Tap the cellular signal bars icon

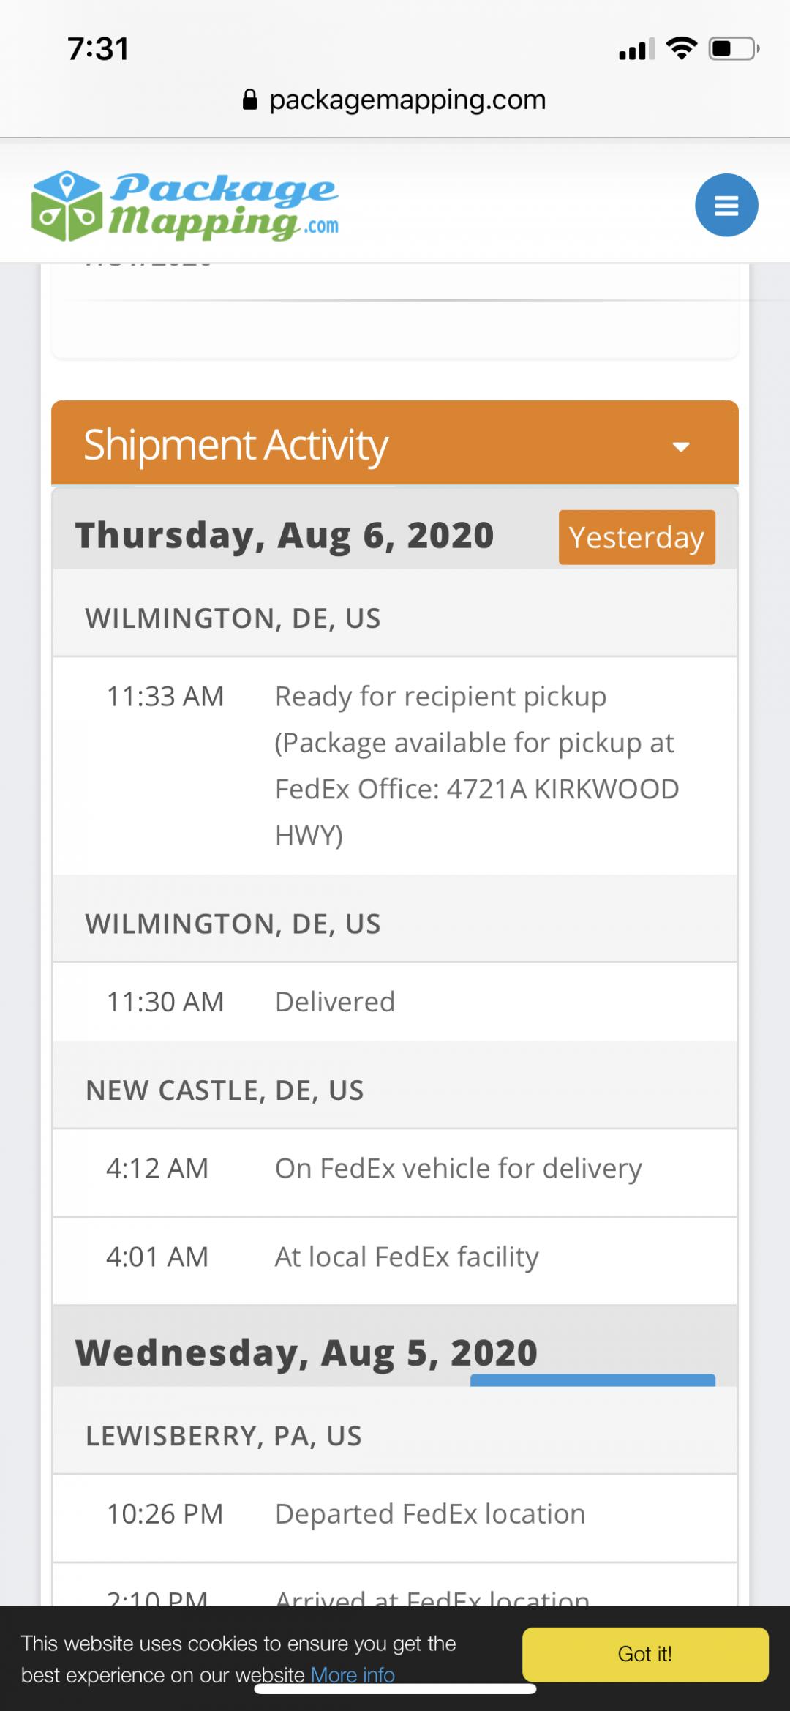[x=636, y=50]
